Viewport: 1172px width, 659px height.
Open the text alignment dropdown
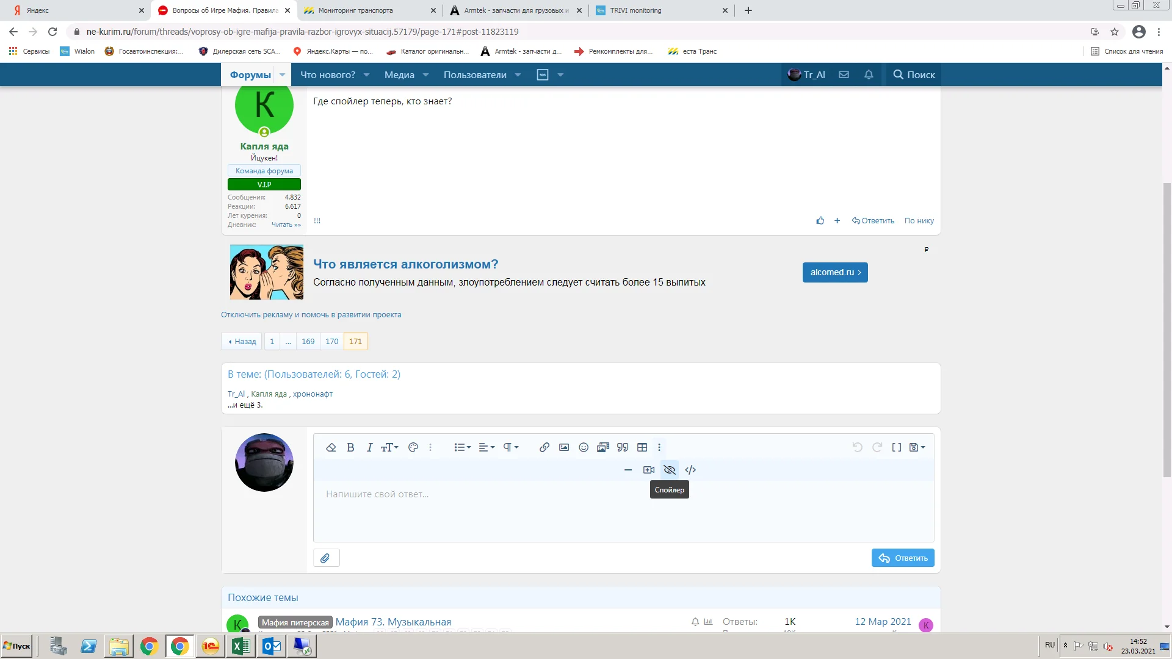(486, 447)
